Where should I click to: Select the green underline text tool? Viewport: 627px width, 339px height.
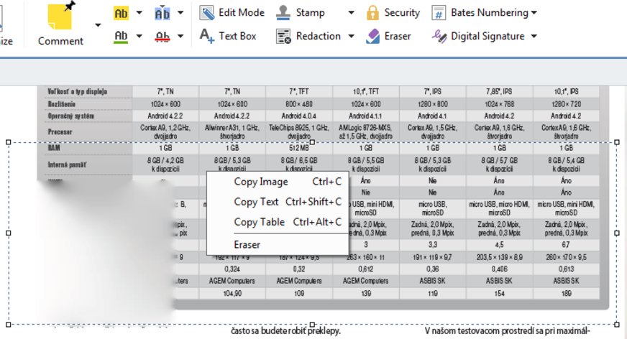121,36
